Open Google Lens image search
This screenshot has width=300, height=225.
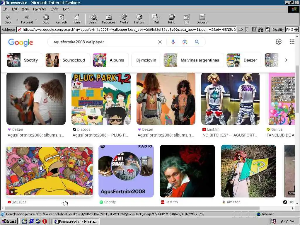tap(185, 42)
